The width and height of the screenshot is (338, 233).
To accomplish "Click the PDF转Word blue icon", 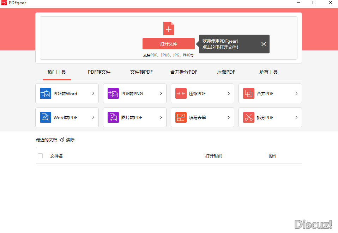I will pos(46,93).
